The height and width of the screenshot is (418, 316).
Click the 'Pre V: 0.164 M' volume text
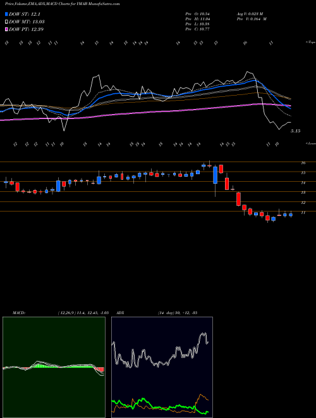point(252,19)
